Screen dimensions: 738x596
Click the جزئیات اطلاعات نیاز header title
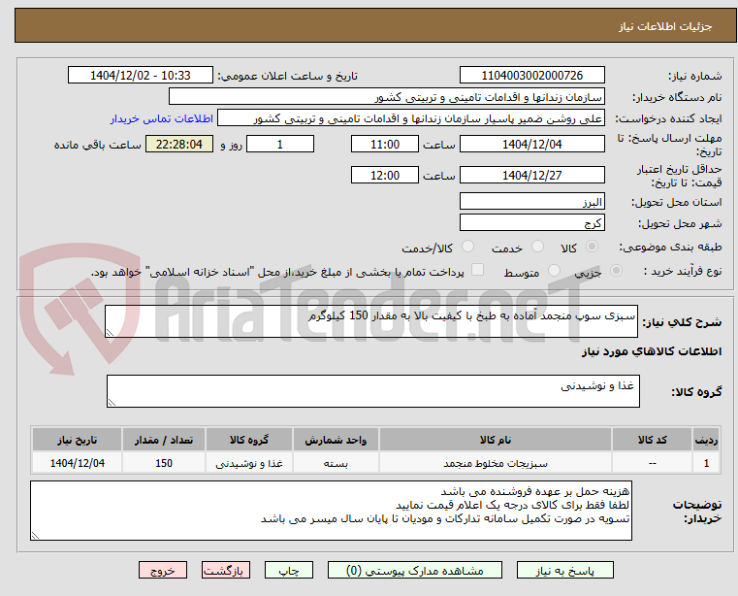coord(665,26)
